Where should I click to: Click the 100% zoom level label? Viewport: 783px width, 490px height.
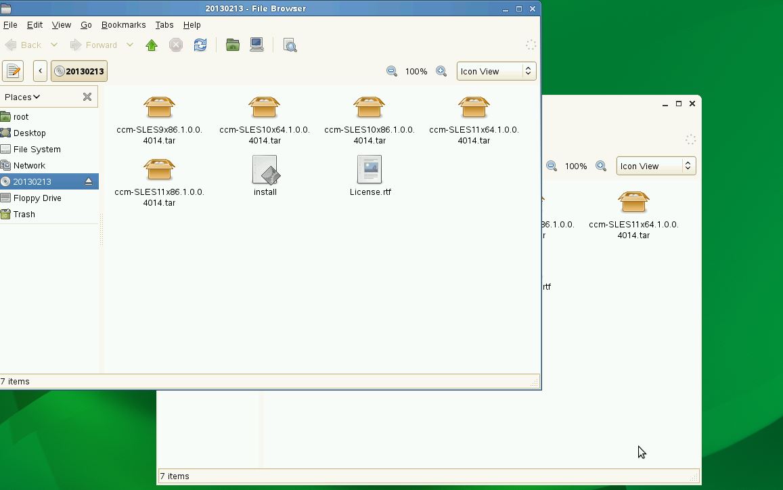click(x=416, y=72)
